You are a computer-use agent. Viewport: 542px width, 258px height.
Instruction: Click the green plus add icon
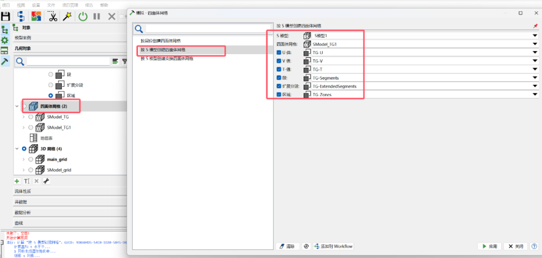(17, 181)
